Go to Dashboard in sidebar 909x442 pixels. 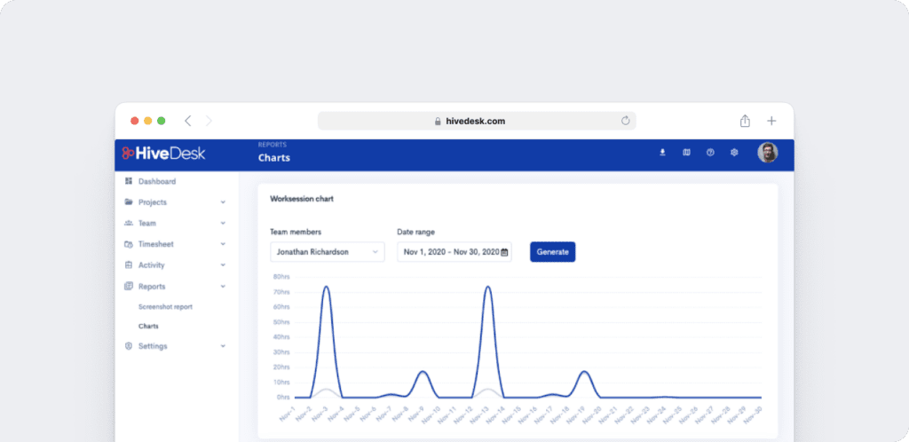click(x=156, y=181)
